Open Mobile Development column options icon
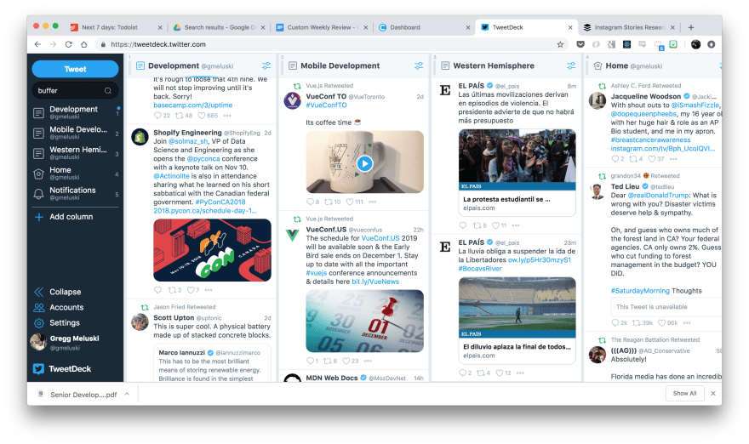 pos(419,65)
